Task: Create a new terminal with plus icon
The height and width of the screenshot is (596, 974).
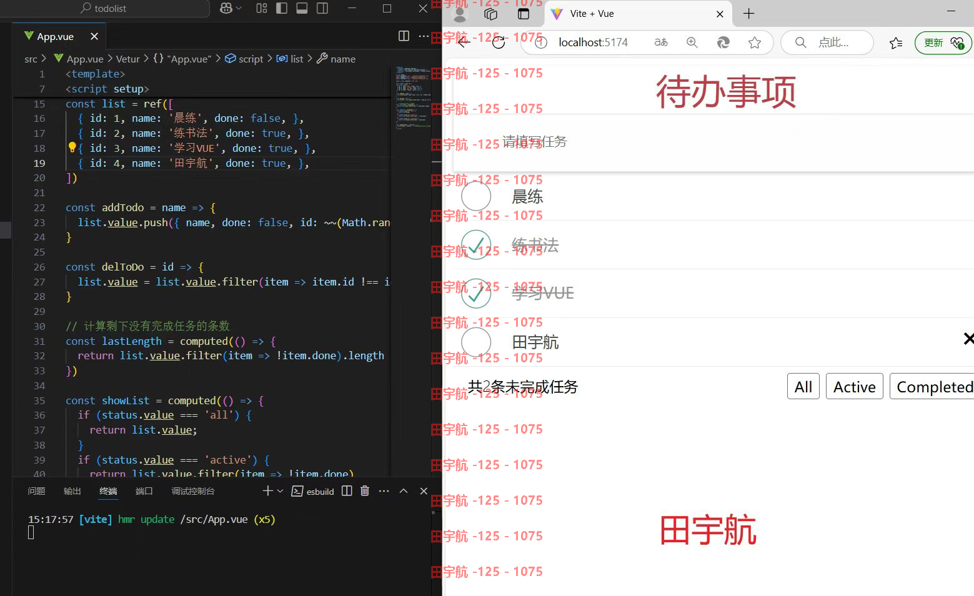Action: pyautogui.click(x=267, y=491)
